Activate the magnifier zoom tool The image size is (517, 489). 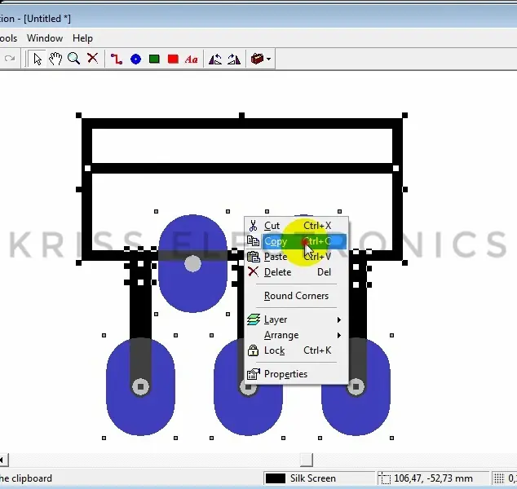[73, 59]
